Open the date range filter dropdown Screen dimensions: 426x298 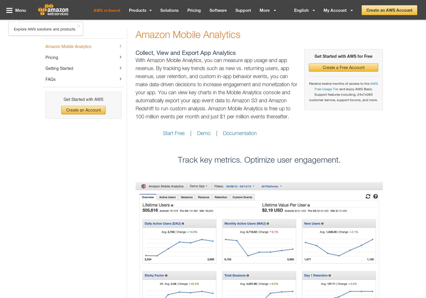(240, 187)
